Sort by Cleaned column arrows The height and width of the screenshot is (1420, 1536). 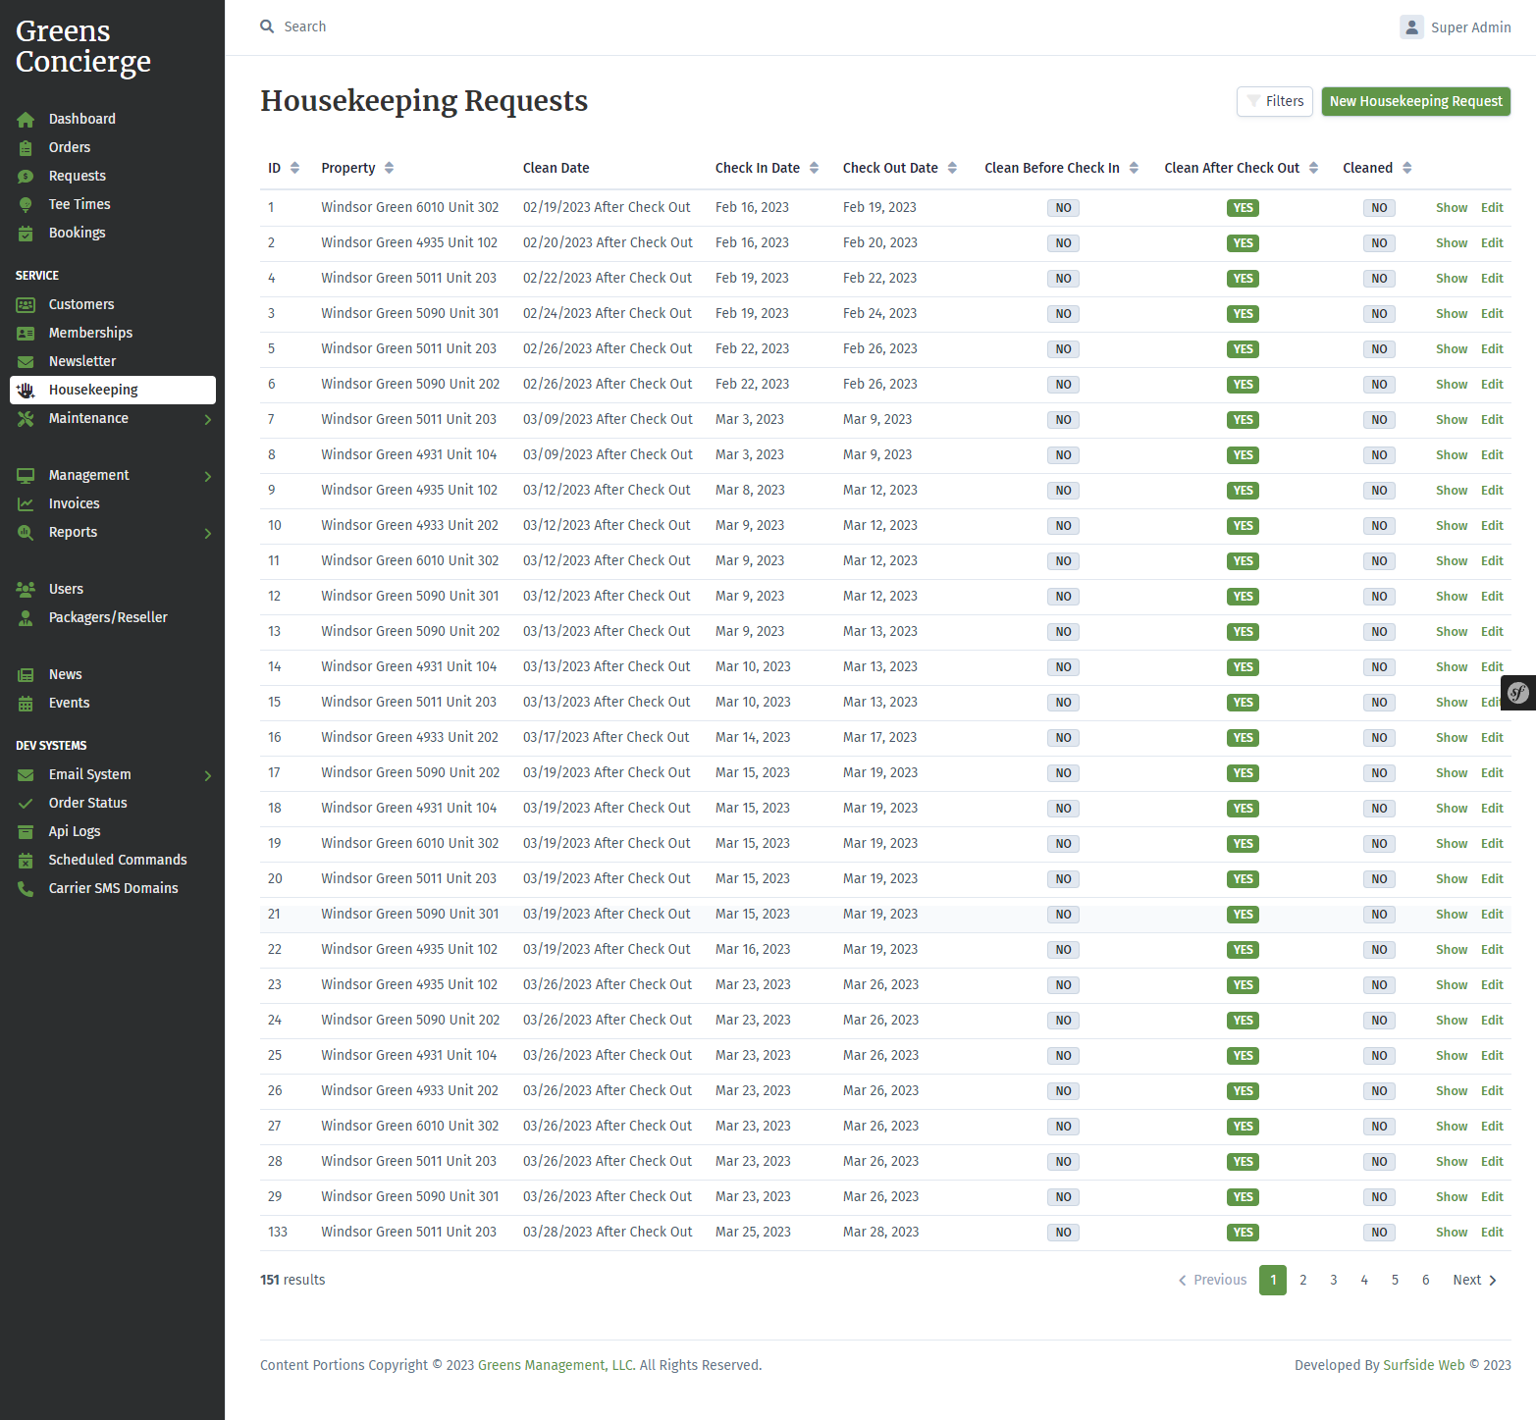(1406, 168)
